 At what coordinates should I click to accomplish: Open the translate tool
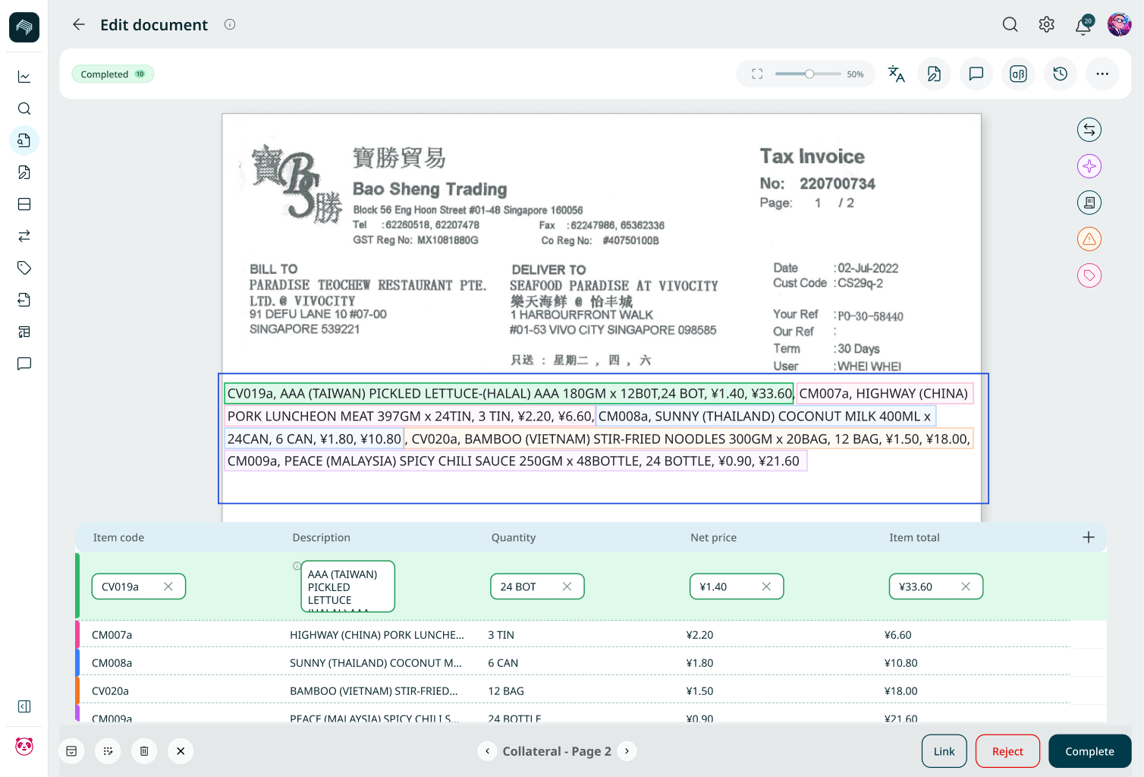click(x=897, y=74)
